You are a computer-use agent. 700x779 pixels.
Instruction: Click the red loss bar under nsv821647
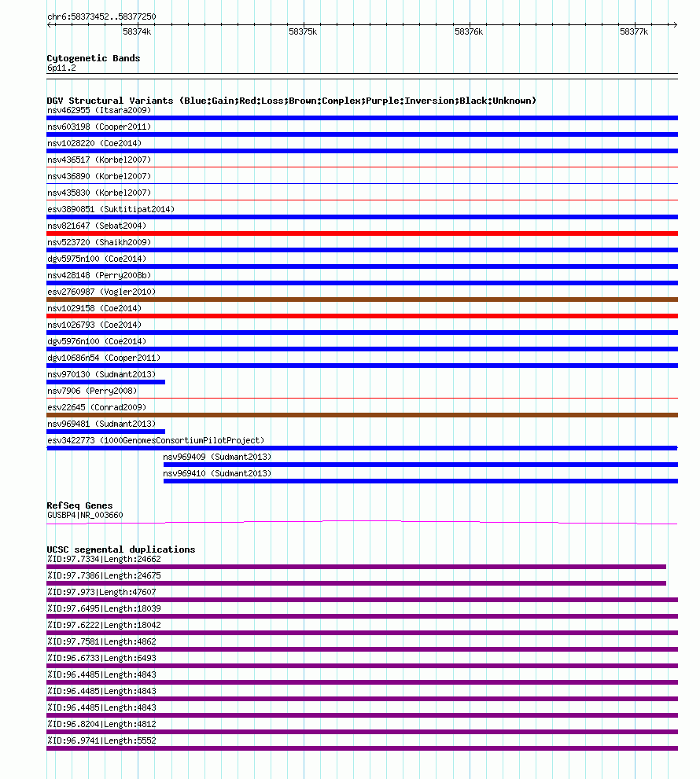363,233
